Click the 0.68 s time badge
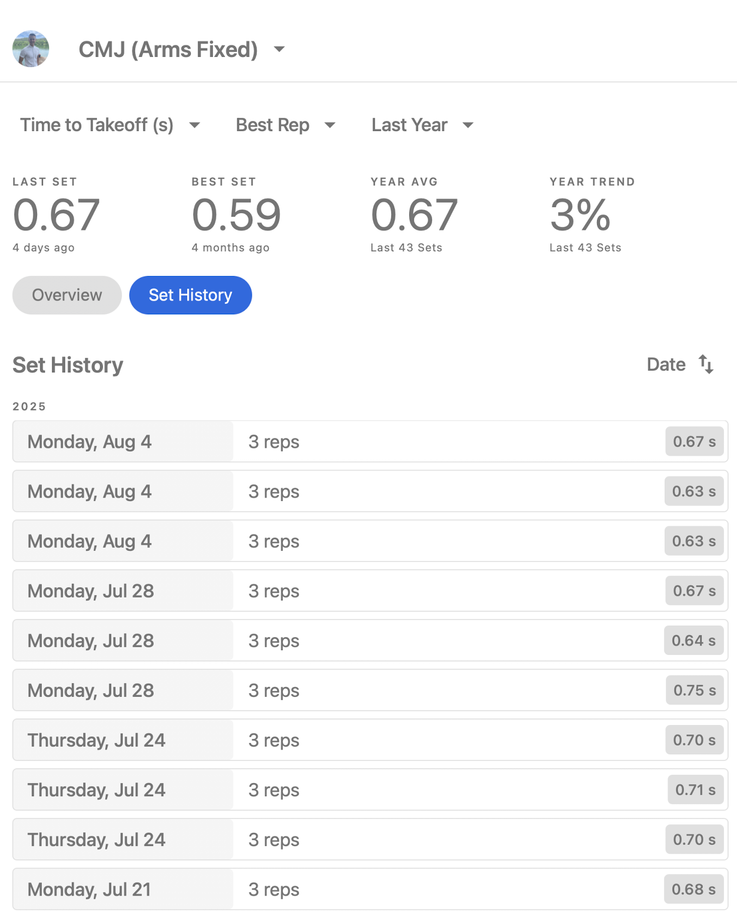This screenshot has height=916, width=737. click(x=693, y=889)
